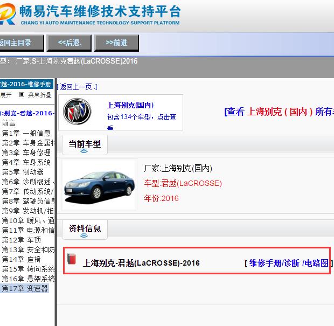Collapse sidebar via 菜单折叠 text
The width and height of the screenshot is (334, 326).
tap(40, 95)
